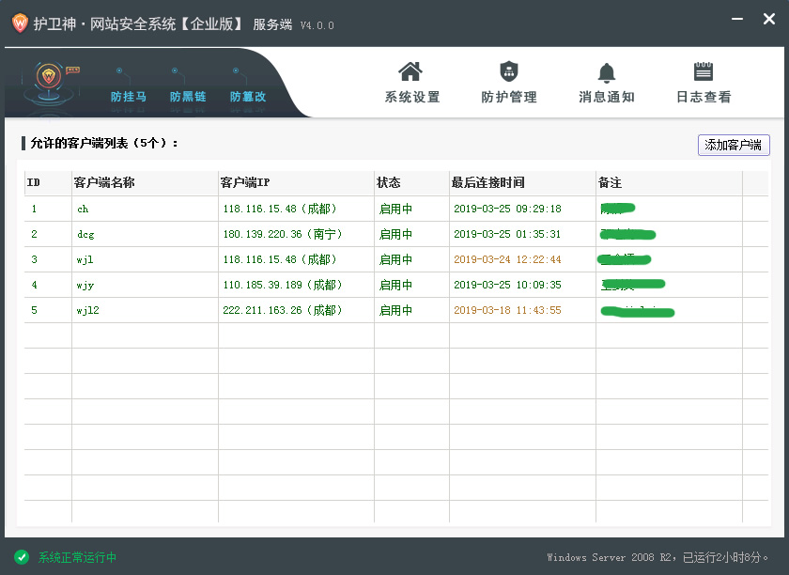Sort by the 客户端IP column header

pos(297,183)
